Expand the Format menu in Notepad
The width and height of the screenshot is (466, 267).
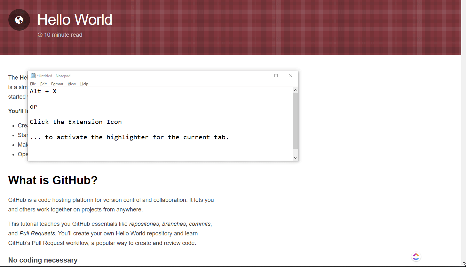click(57, 84)
